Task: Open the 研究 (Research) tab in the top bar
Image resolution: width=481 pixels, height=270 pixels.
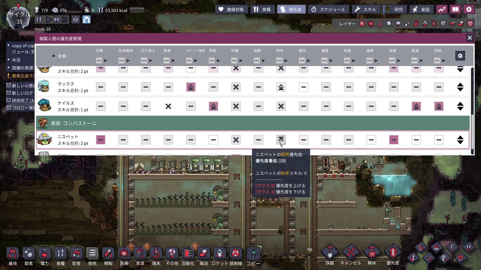Action: [395, 9]
